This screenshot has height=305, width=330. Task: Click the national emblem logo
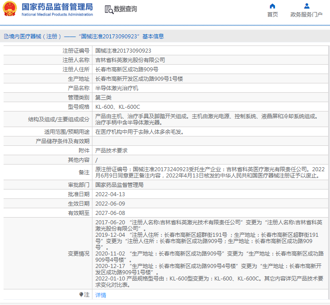[x=10, y=8]
